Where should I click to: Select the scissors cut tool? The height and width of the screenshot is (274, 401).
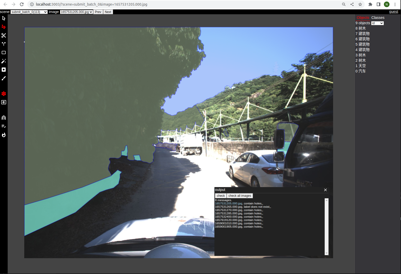click(x=4, y=35)
